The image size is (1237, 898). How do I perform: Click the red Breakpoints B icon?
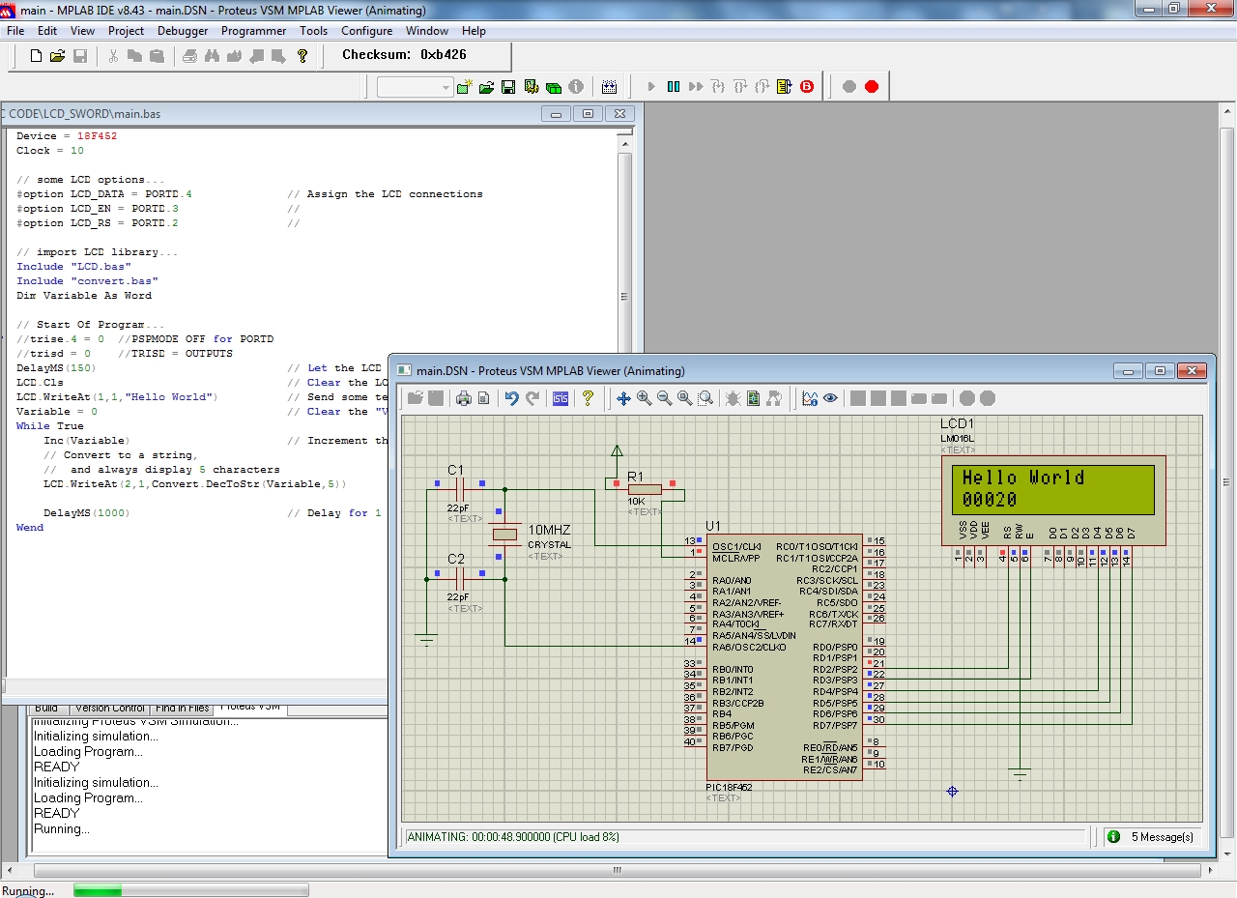click(x=807, y=87)
